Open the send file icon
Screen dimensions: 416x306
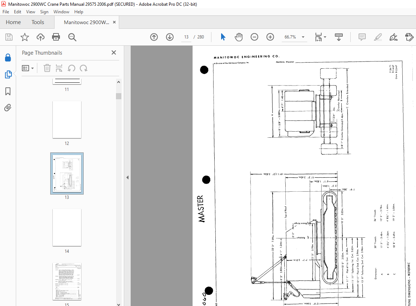410,37
